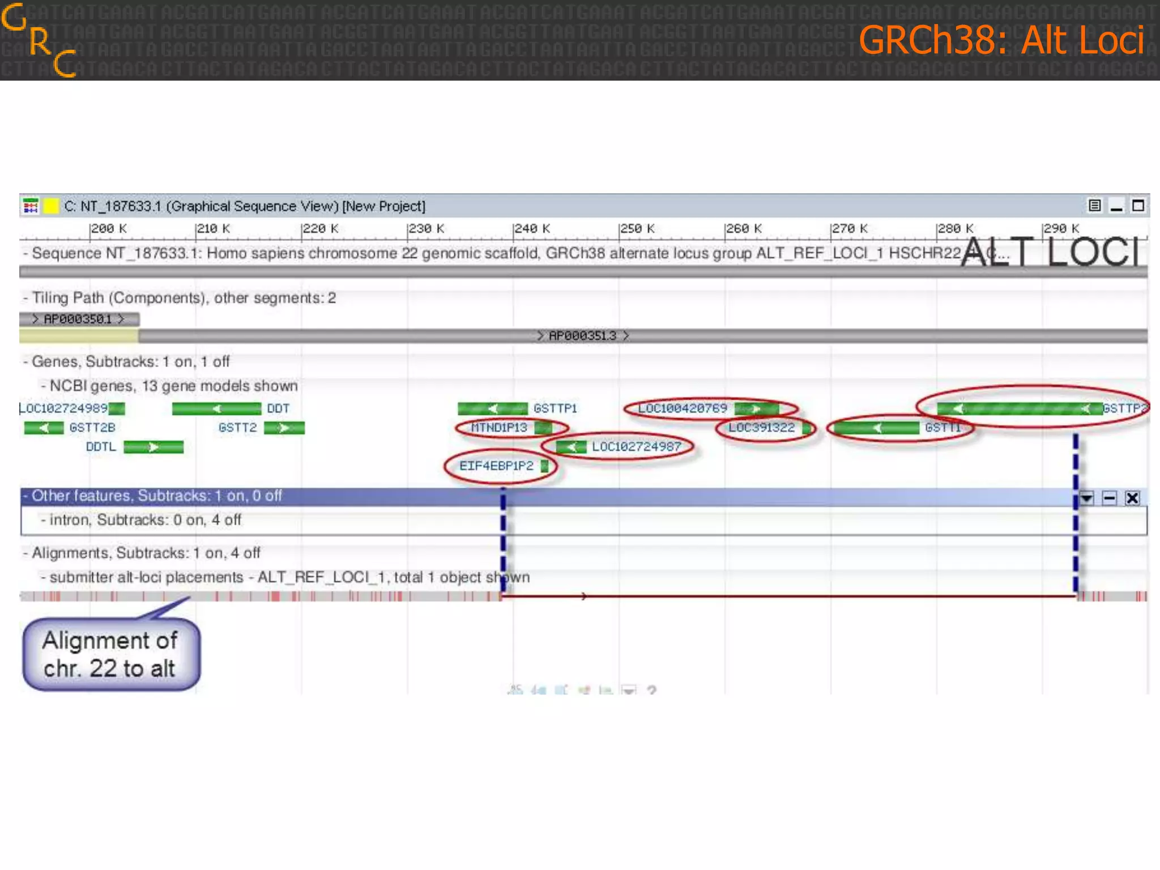Select the DDT gene model bar
The width and height of the screenshot is (1160, 870).
(x=216, y=408)
